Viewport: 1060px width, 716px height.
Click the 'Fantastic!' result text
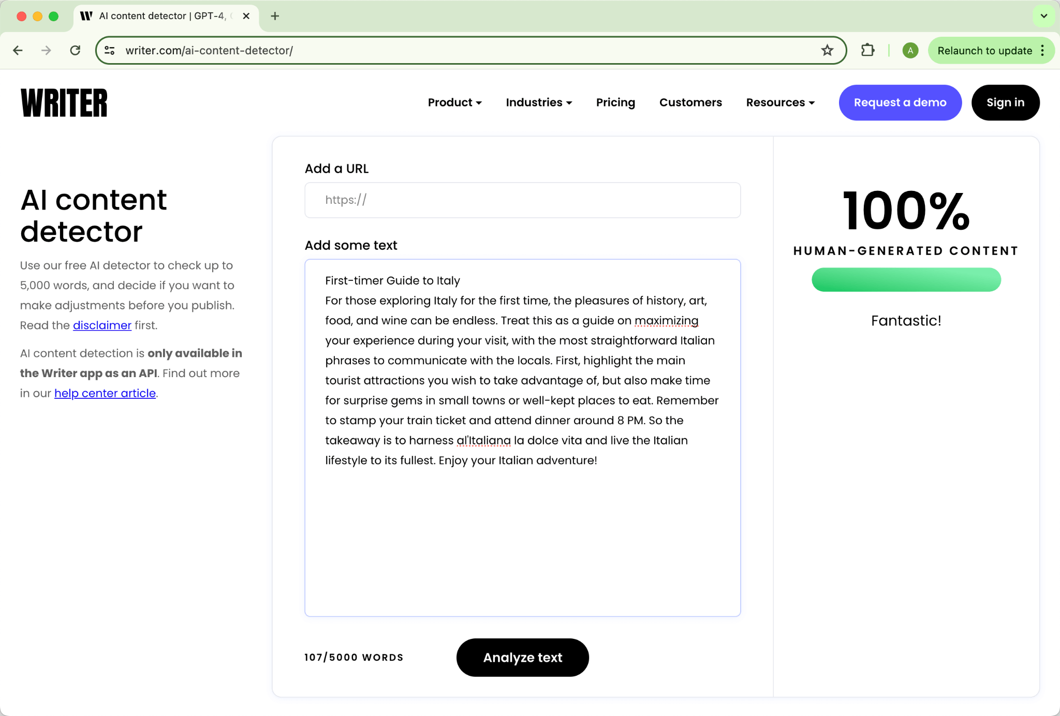(x=906, y=321)
